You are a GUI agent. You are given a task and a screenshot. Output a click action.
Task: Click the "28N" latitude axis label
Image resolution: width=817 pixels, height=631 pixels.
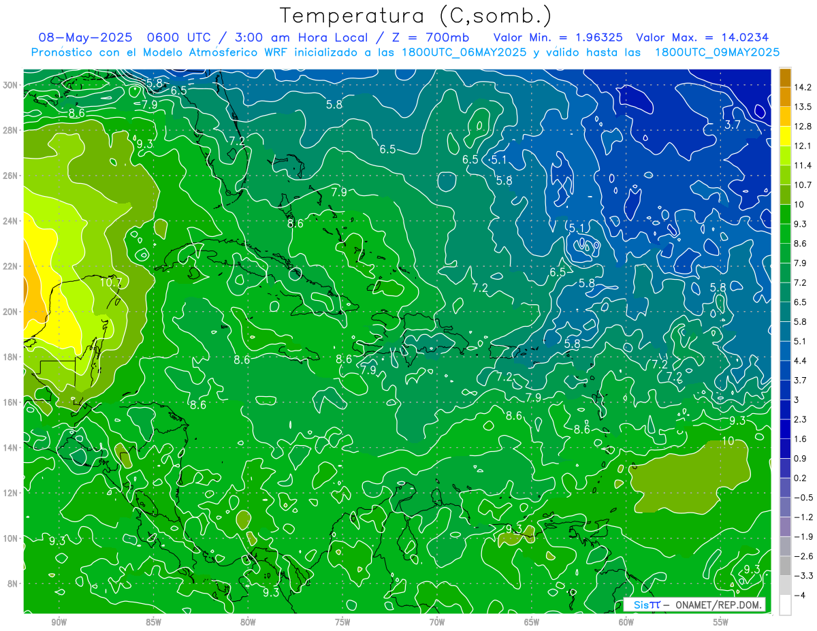[x=11, y=130]
